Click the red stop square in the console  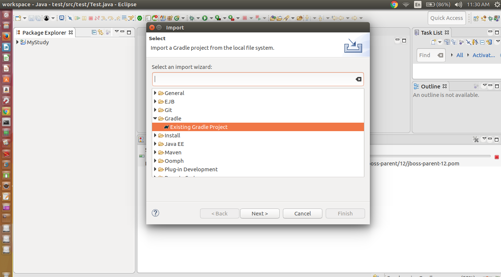[x=497, y=157]
